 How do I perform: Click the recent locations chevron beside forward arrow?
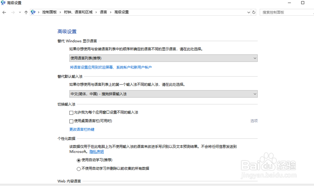pos(20,12)
